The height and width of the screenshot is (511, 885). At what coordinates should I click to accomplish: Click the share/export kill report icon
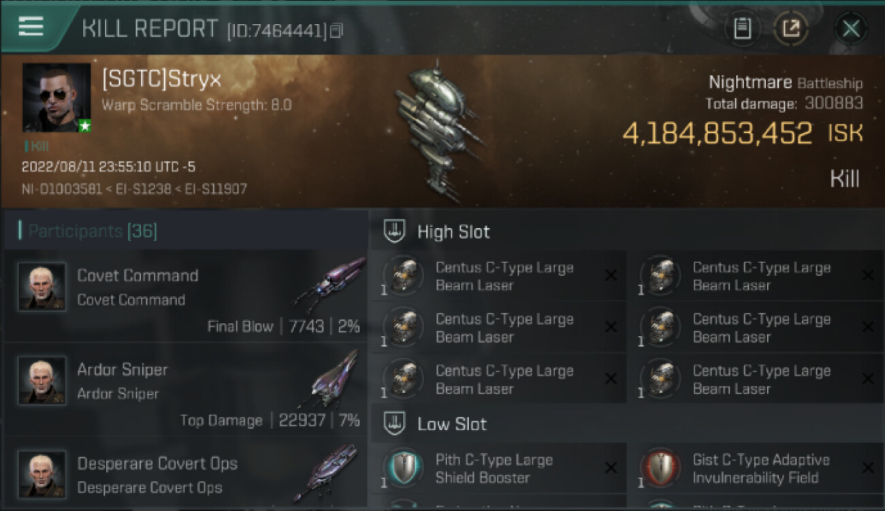pyautogui.click(x=791, y=29)
